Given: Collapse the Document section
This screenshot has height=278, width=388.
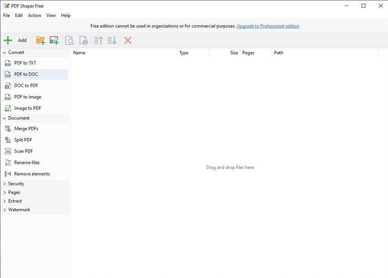Looking at the screenshot, I should pos(4,118).
